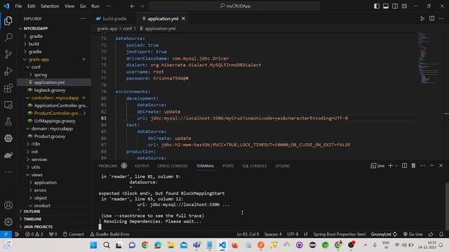Click Gradle: Build Error status item

point(109,234)
